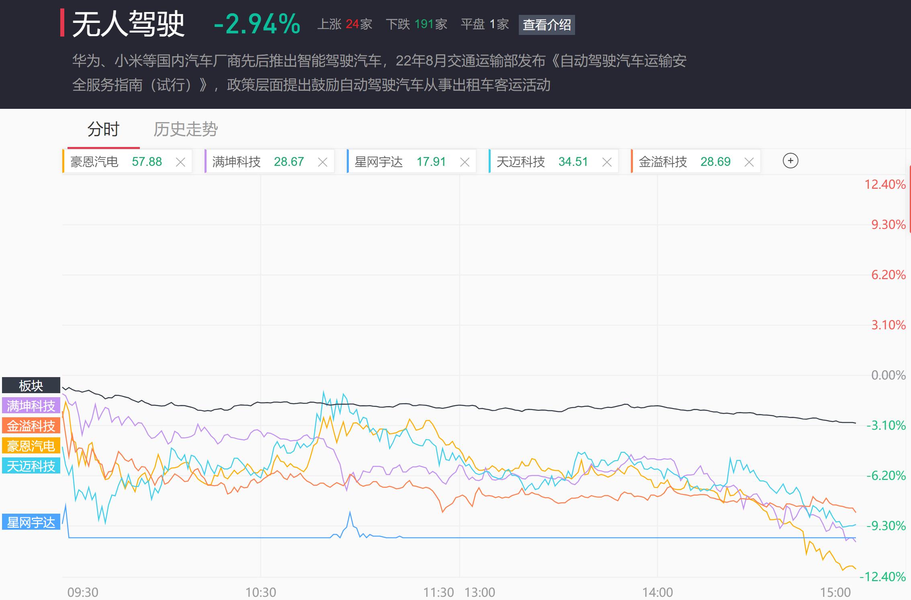Image resolution: width=911 pixels, height=600 pixels.
Task: Add a stock with the plus icon
Action: (x=790, y=161)
